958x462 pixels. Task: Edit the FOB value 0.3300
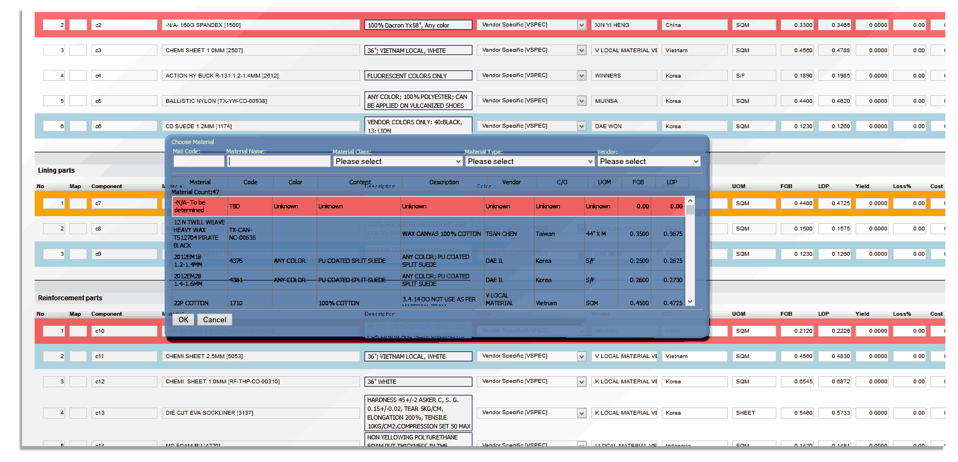(x=797, y=25)
